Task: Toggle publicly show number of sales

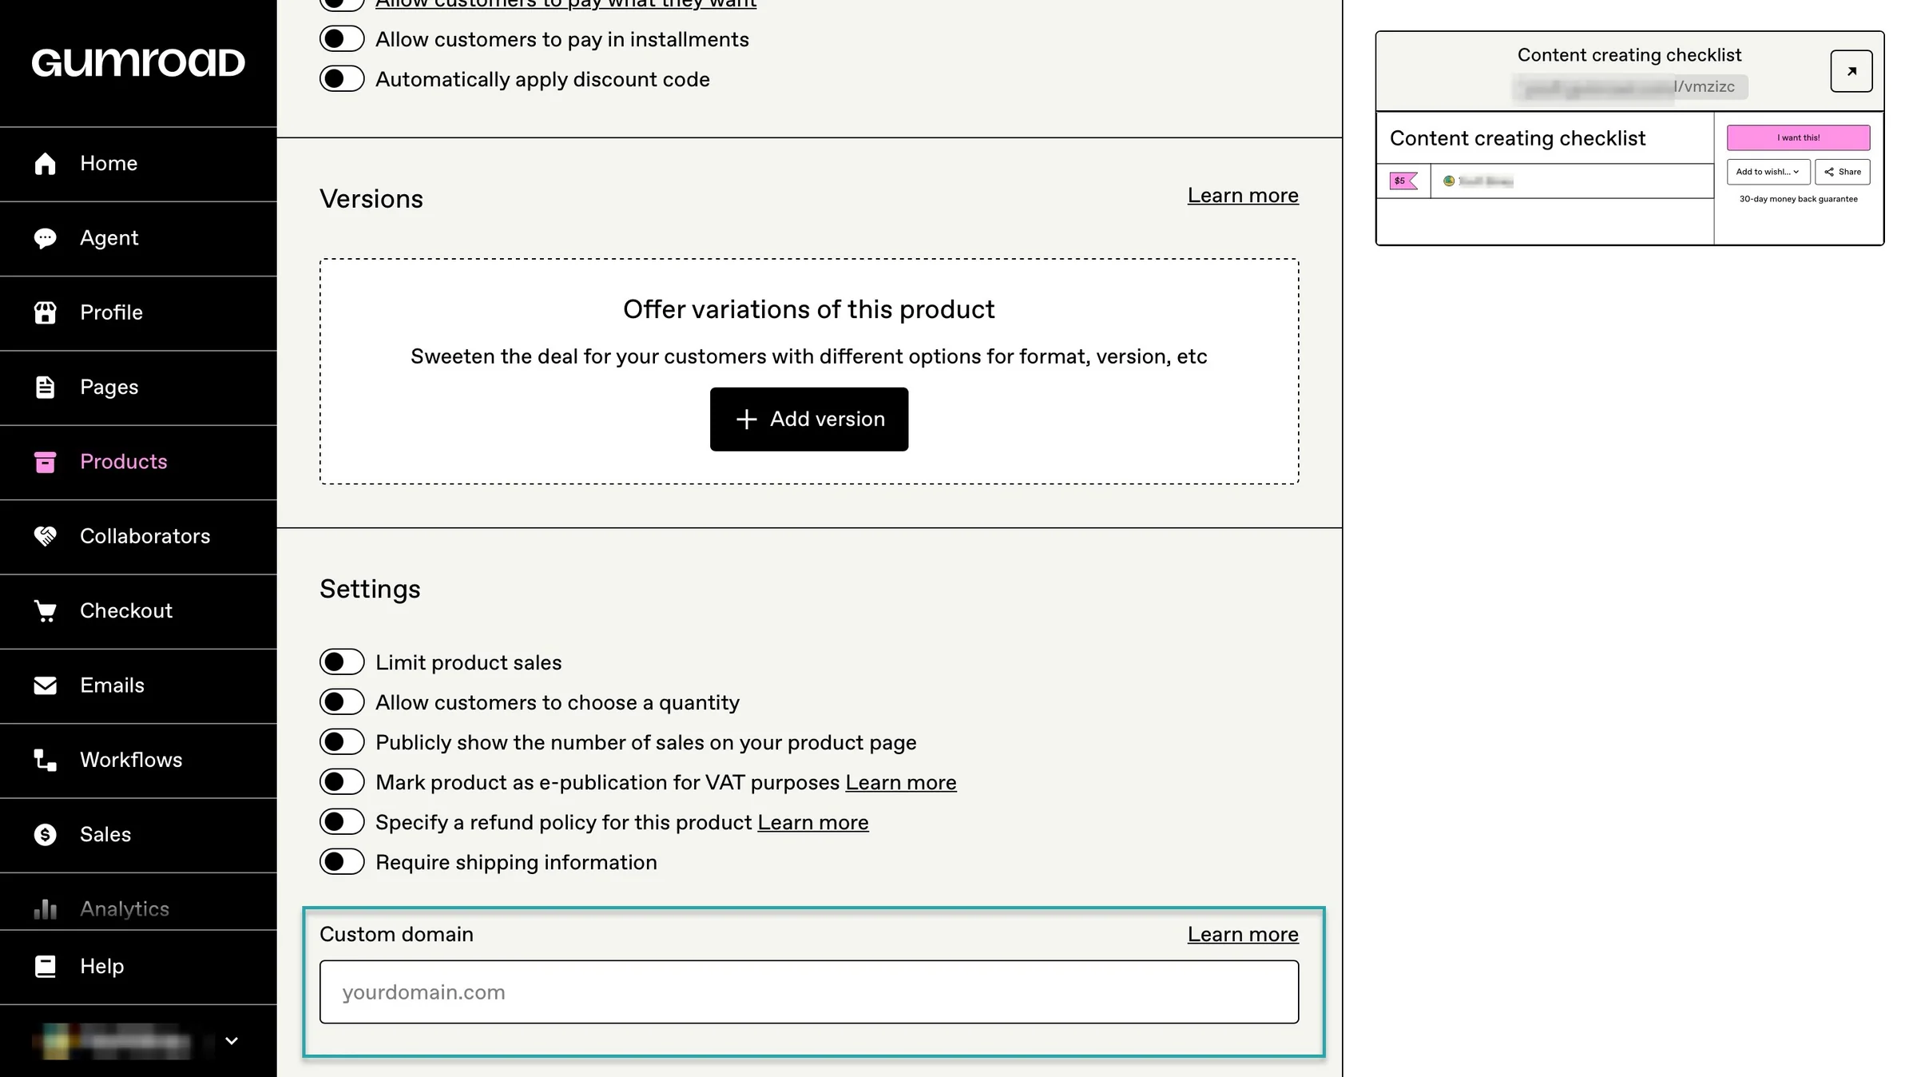Action: 342,742
